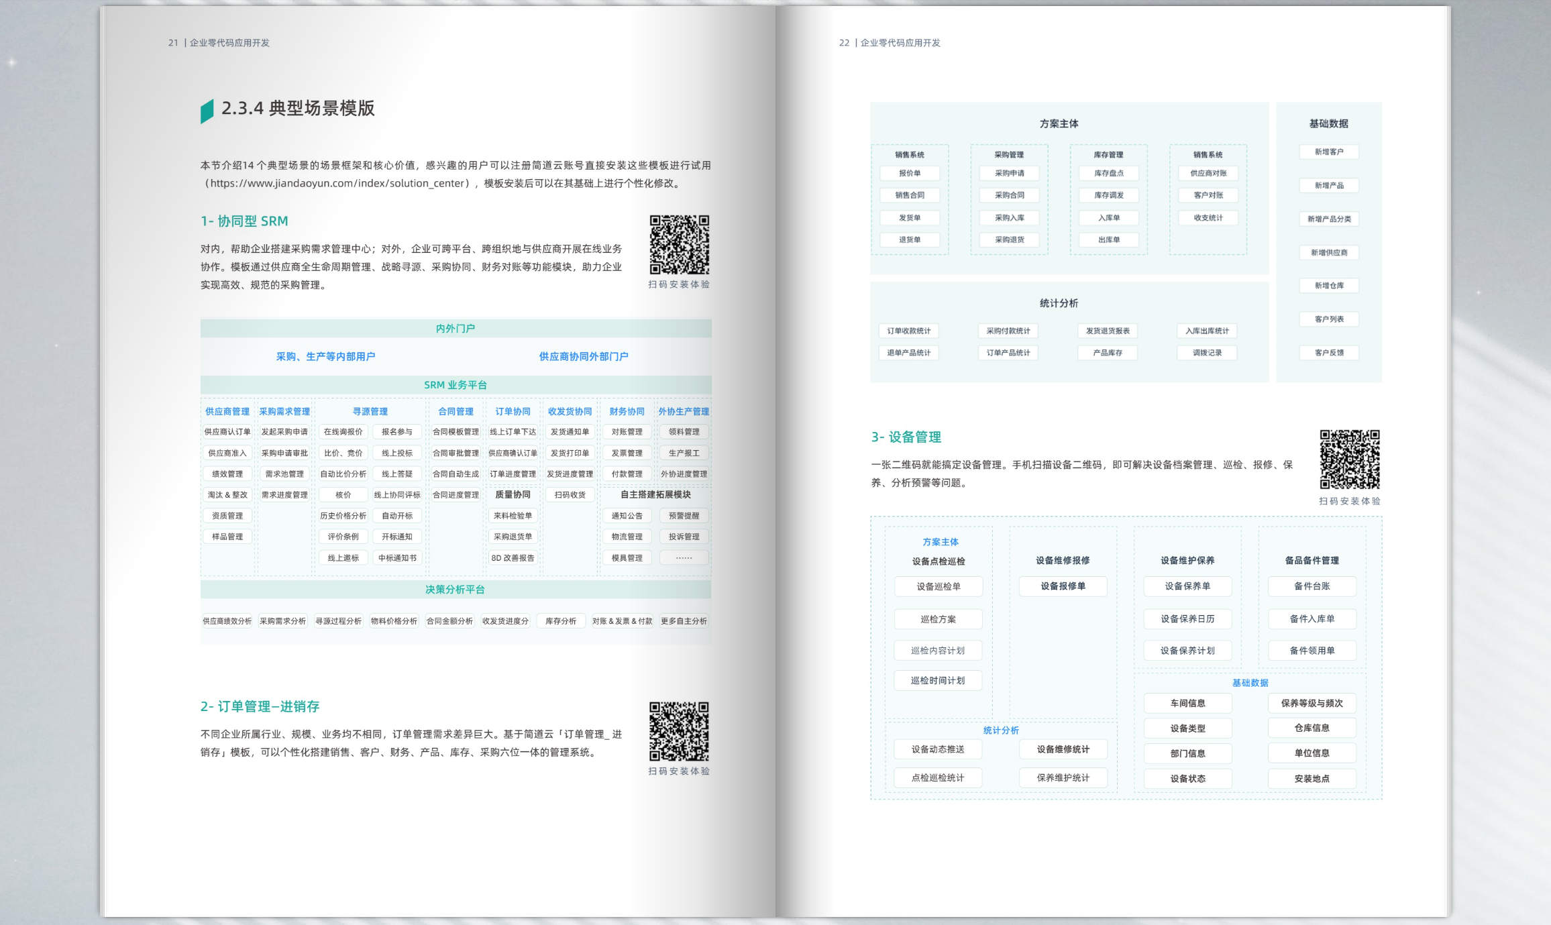Select the '决策分析平台' header bar
The image size is (1551, 925).
(x=456, y=589)
